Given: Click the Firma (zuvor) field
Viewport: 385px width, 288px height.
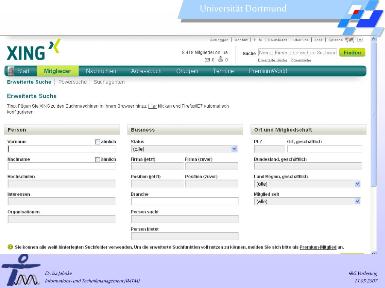Looking at the screenshot, I should pos(212,166).
